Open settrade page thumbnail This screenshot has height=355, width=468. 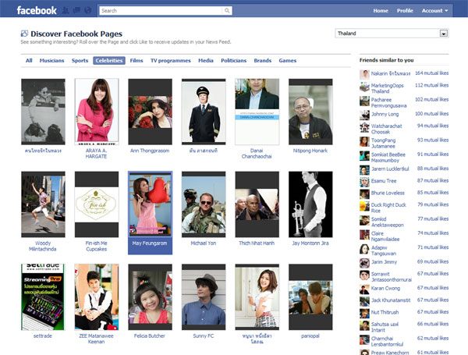coord(43,297)
